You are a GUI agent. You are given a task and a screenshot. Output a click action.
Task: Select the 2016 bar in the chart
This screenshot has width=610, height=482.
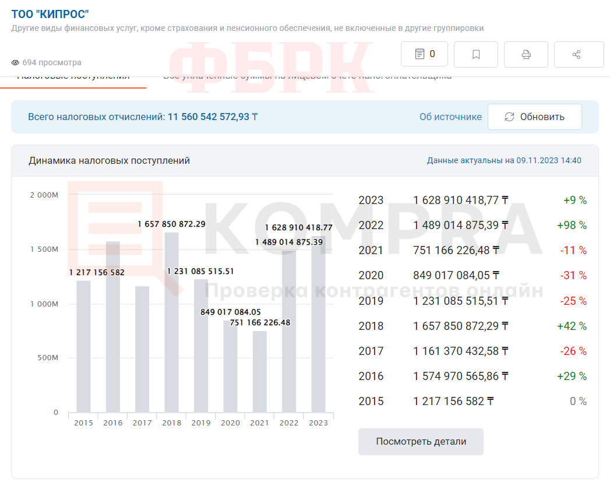click(113, 332)
